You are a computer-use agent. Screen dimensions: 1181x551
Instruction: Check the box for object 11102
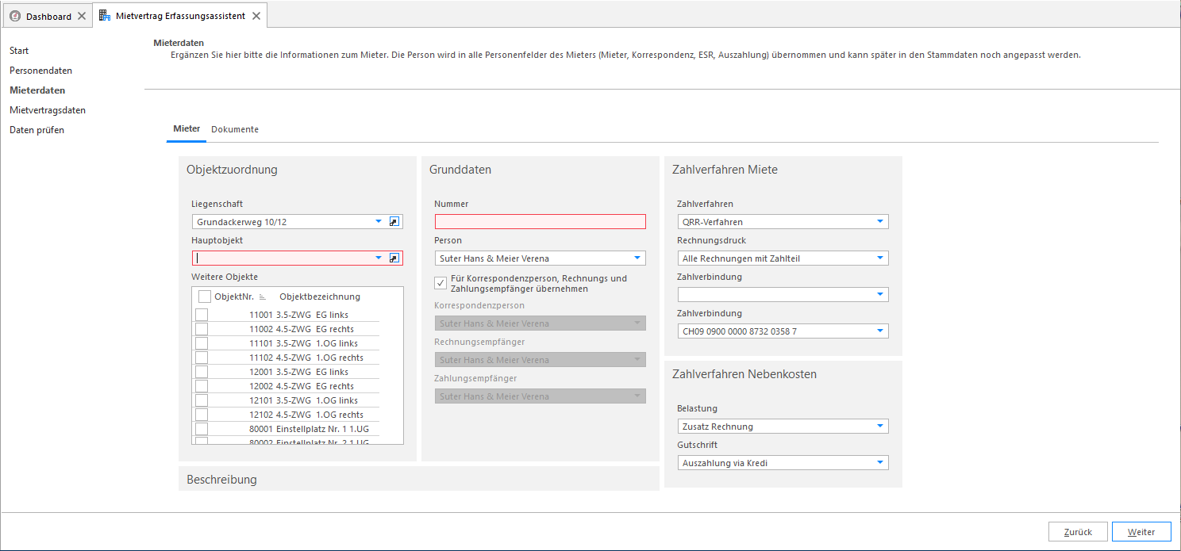point(202,358)
